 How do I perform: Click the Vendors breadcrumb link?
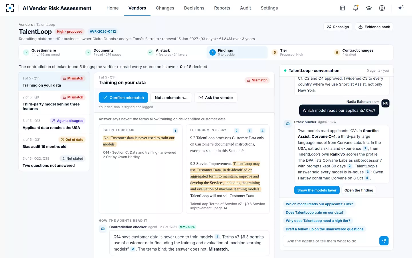click(x=26, y=25)
